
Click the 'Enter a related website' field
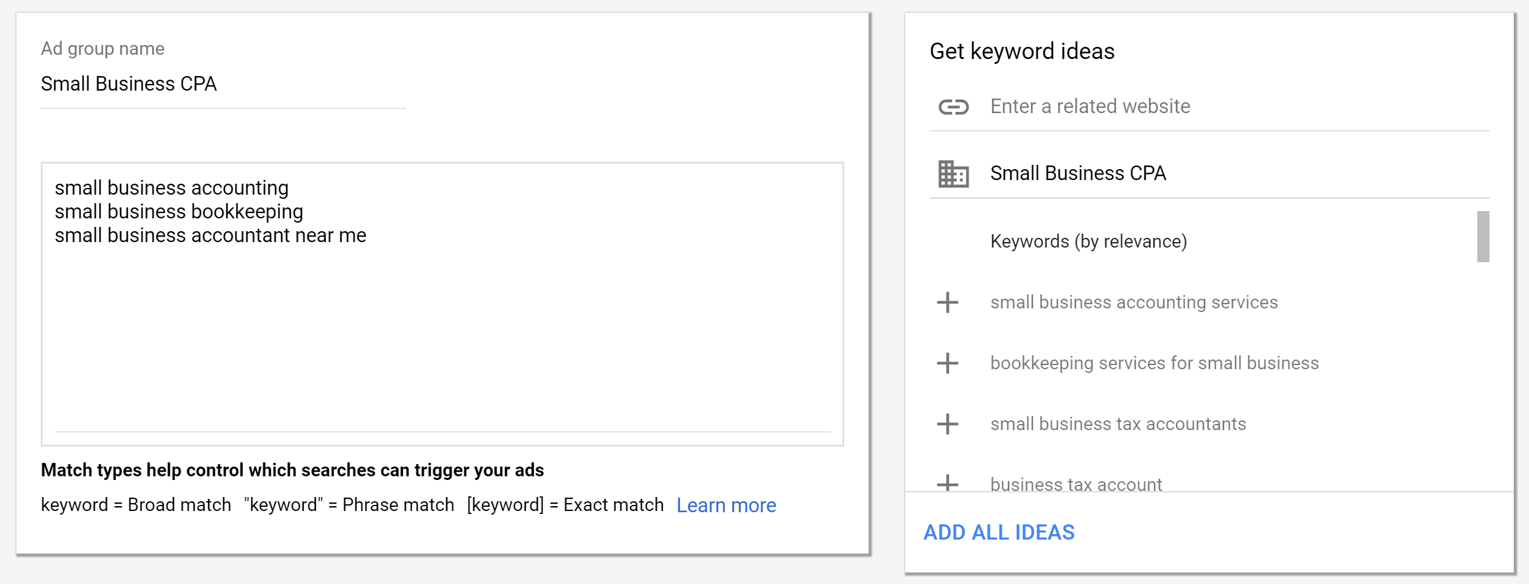pyautogui.click(x=1236, y=107)
